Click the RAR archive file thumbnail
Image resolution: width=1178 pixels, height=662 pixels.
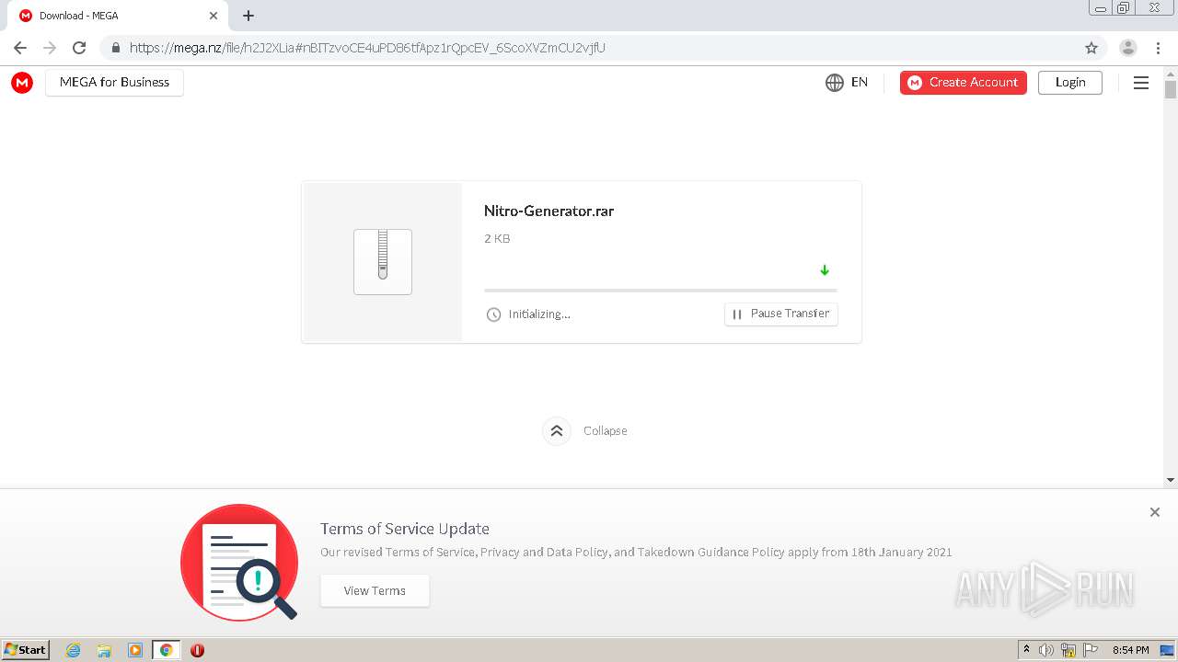383,262
